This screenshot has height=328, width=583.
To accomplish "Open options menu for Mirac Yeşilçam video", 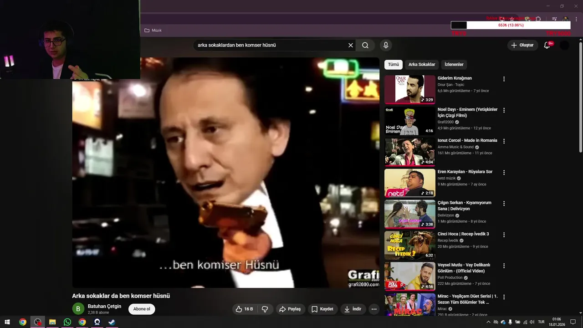I will [504, 297].
